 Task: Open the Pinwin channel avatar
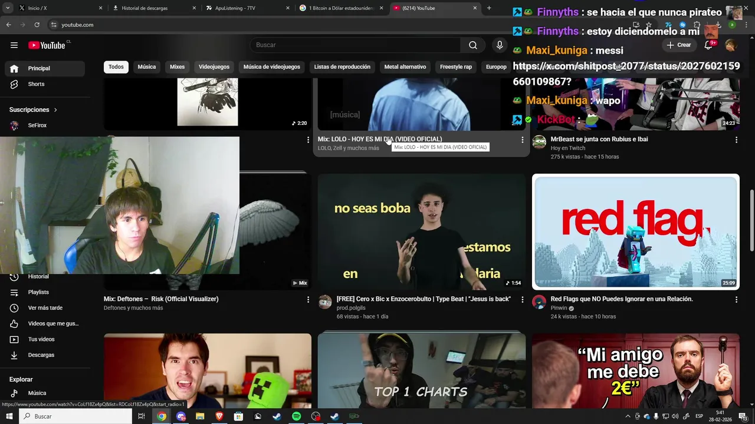pyautogui.click(x=539, y=302)
